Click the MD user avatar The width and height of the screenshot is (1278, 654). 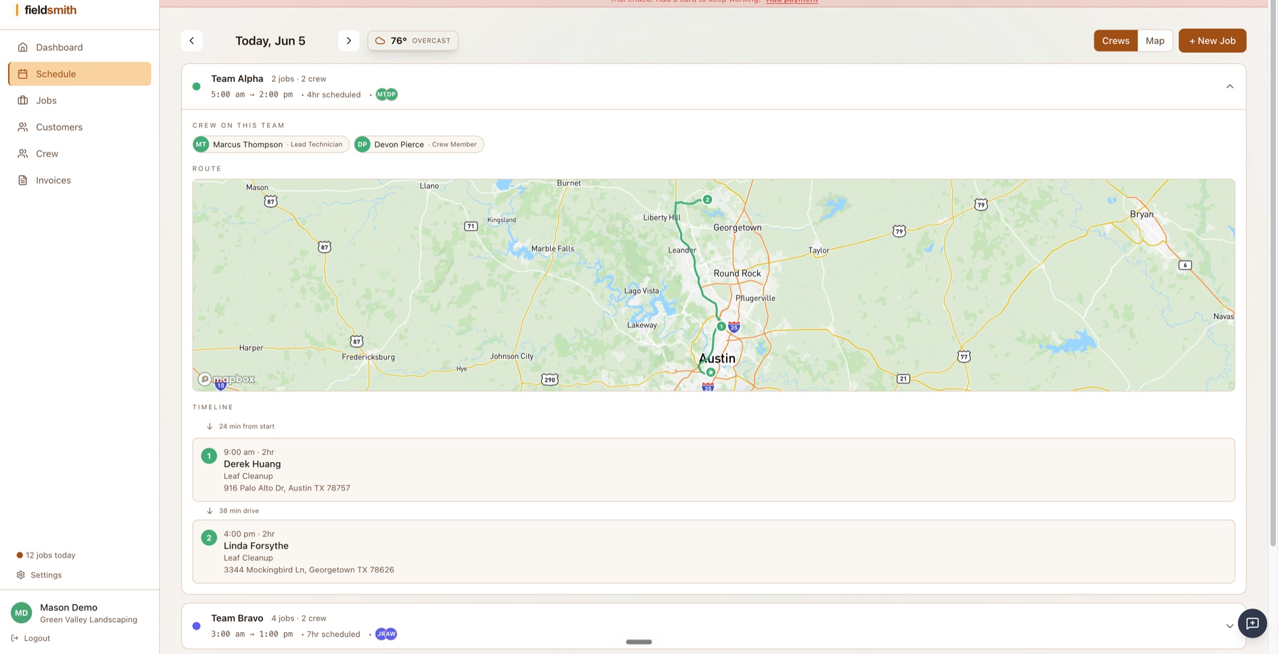pos(21,613)
